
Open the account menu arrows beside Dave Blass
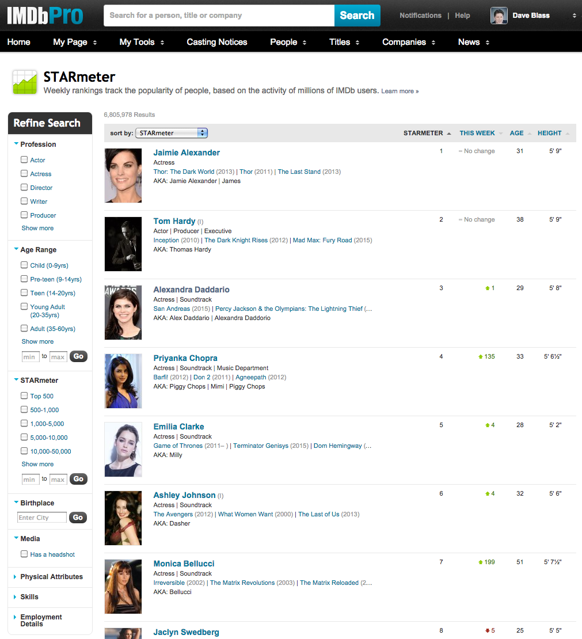pyautogui.click(x=575, y=16)
